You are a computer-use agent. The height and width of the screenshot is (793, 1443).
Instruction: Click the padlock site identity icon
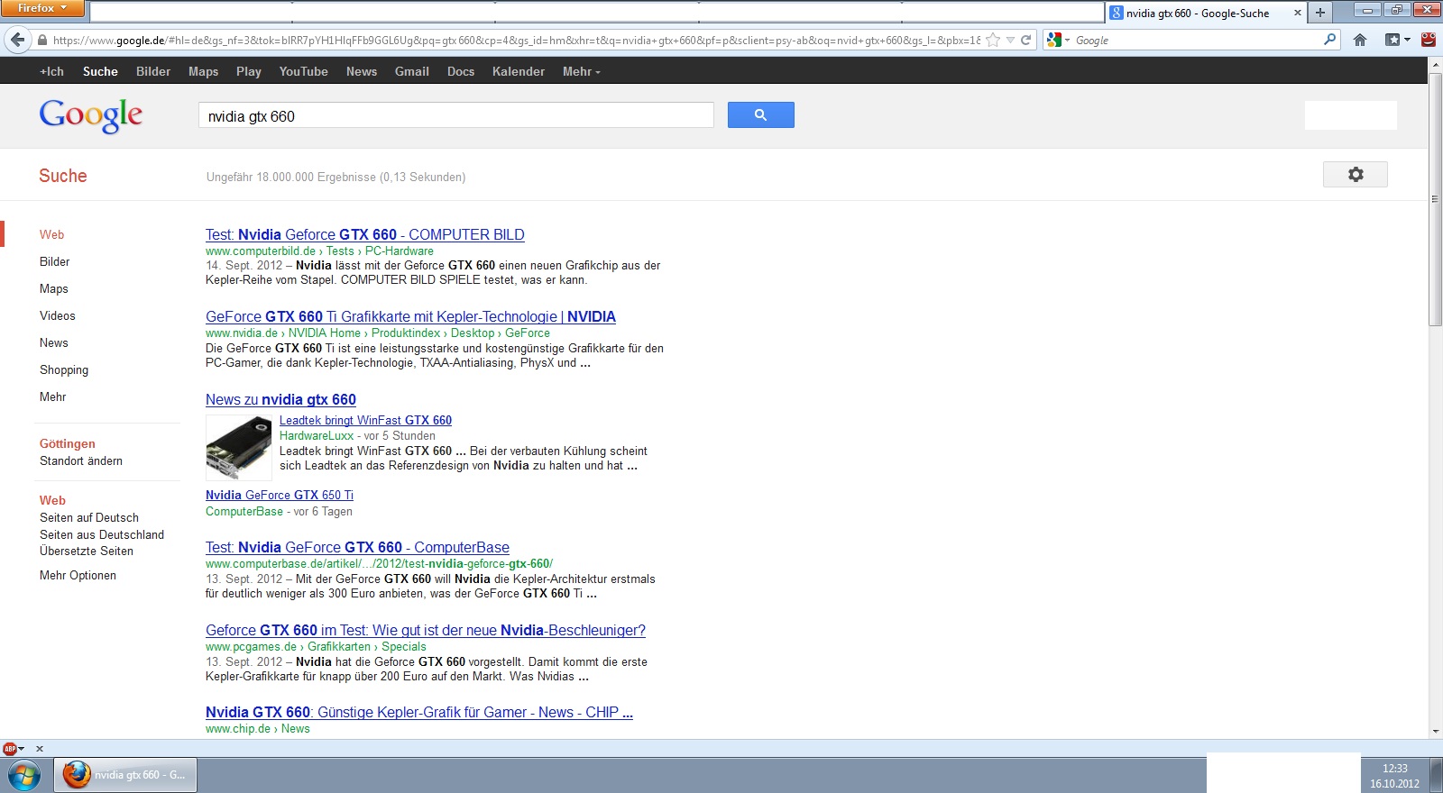(41, 40)
